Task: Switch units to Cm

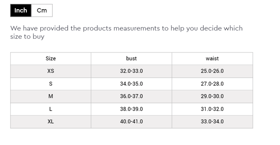Action: click(42, 11)
